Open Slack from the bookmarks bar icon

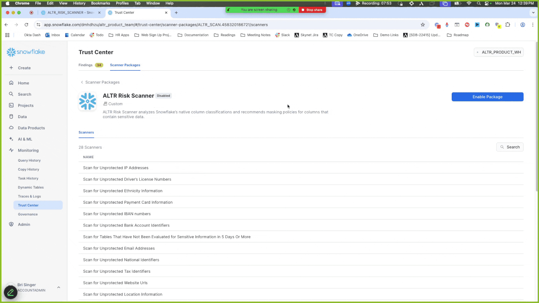(277, 35)
